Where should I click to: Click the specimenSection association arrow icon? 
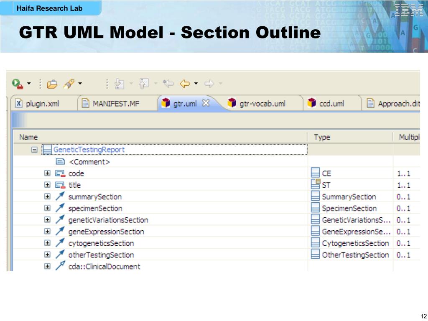click(x=60, y=208)
